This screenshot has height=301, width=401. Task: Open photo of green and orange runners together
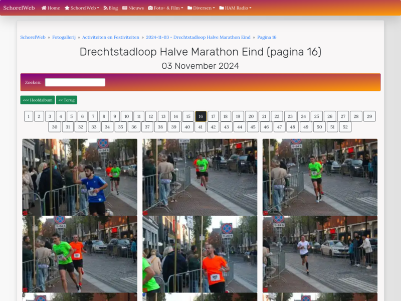(80, 254)
